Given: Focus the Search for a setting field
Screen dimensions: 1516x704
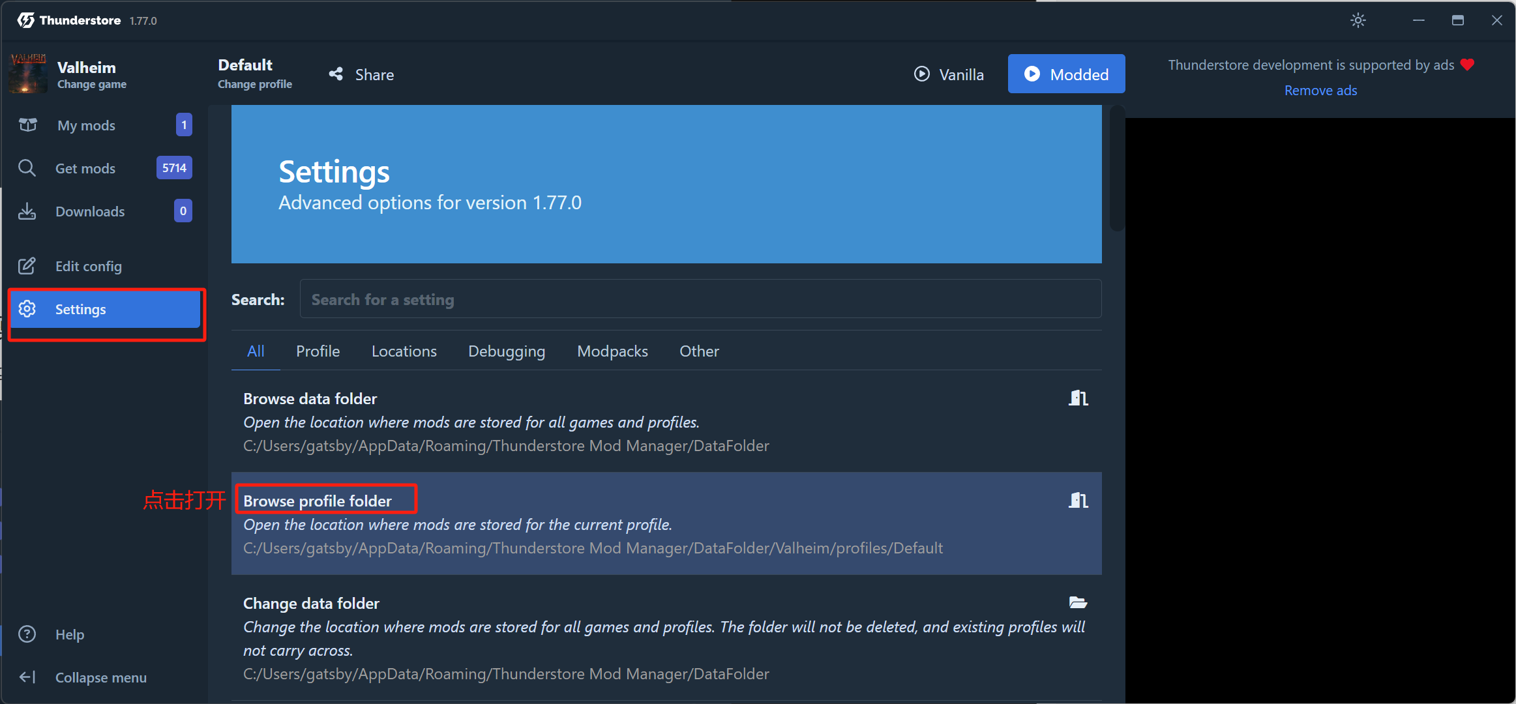Looking at the screenshot, I should click(x=700, y=299).
